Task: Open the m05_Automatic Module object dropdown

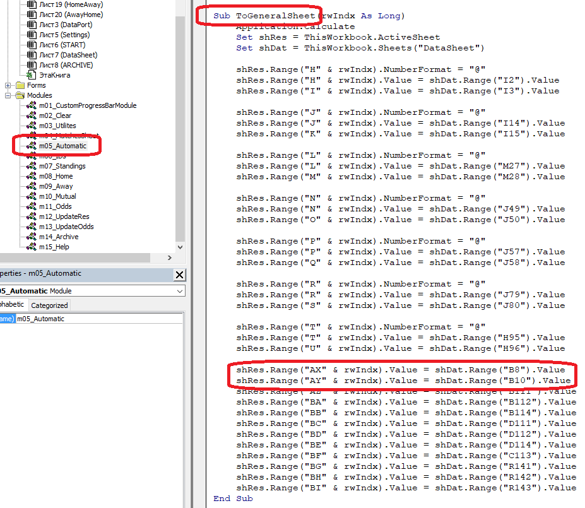Action: (180, 291)
